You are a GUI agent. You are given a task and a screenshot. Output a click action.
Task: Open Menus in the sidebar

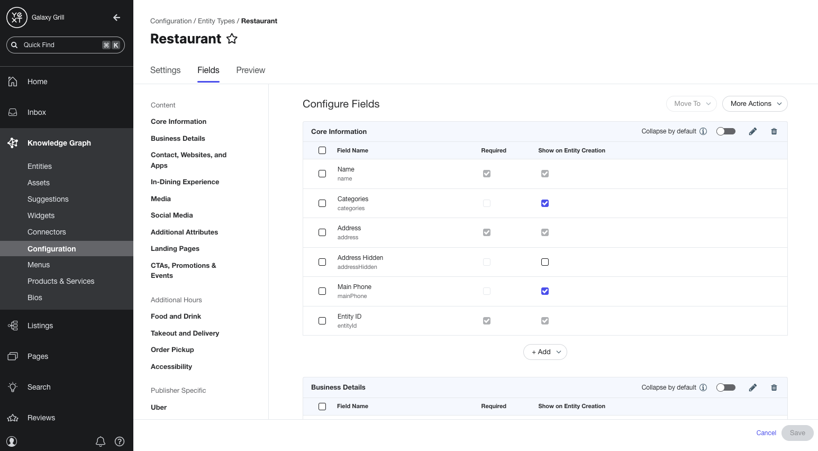point(39,265)
